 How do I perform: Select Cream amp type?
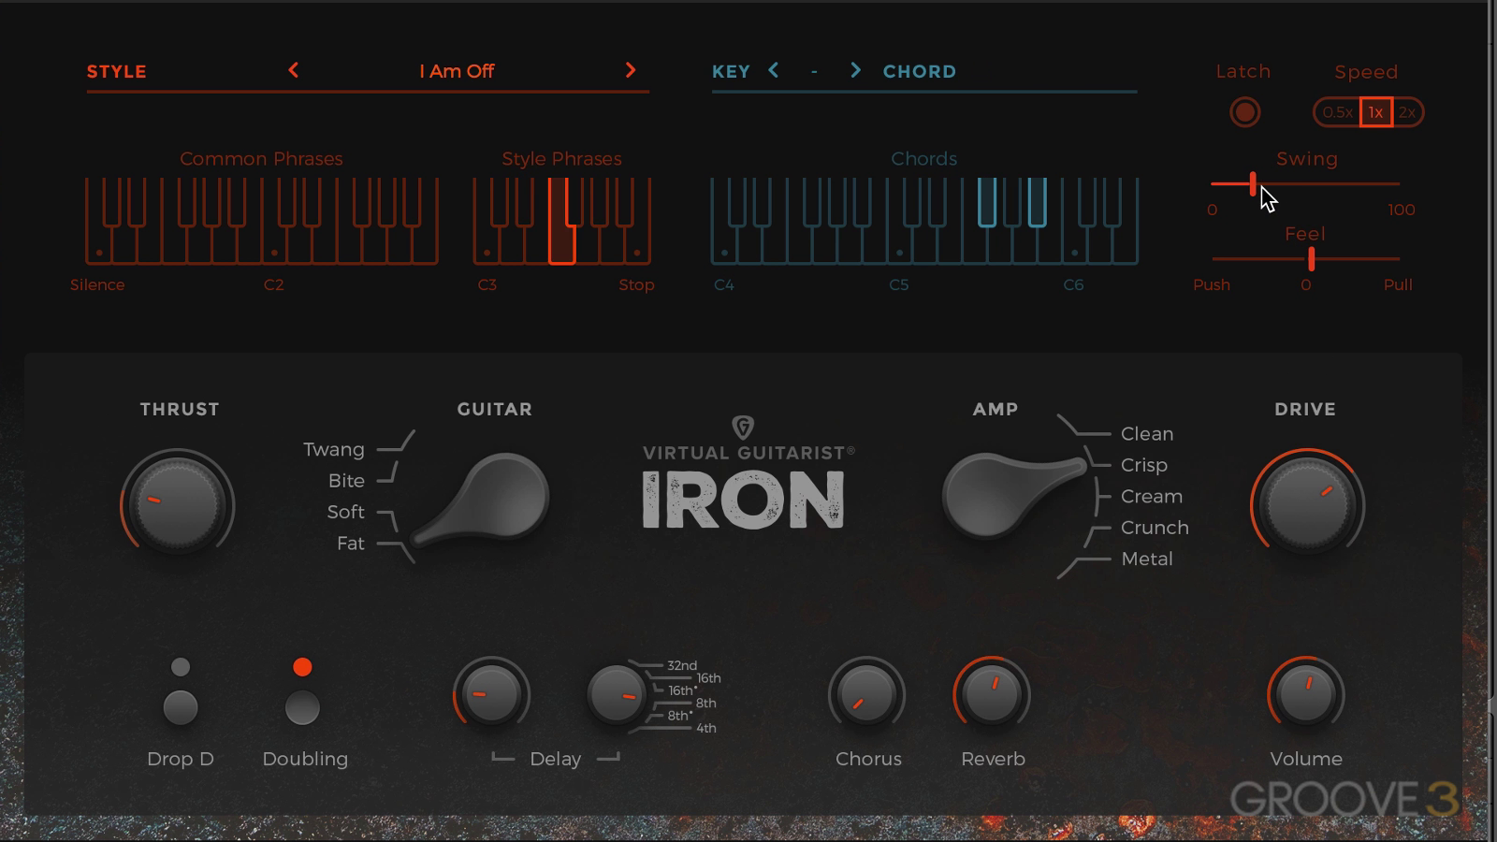pos(1152,497)
